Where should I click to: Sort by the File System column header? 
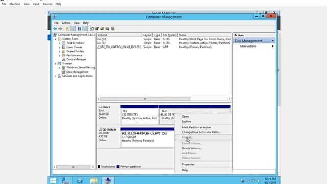(x=170, y=35)
